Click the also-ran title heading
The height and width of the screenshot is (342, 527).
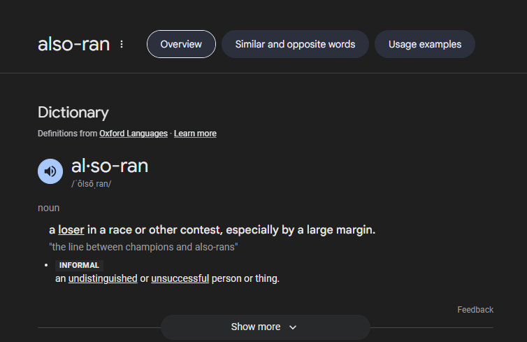point(73,44)
